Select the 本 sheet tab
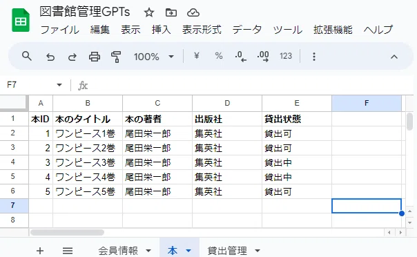The width and height of the screenshot is (417, 257). pyautogui.click(x=173, y=251)
